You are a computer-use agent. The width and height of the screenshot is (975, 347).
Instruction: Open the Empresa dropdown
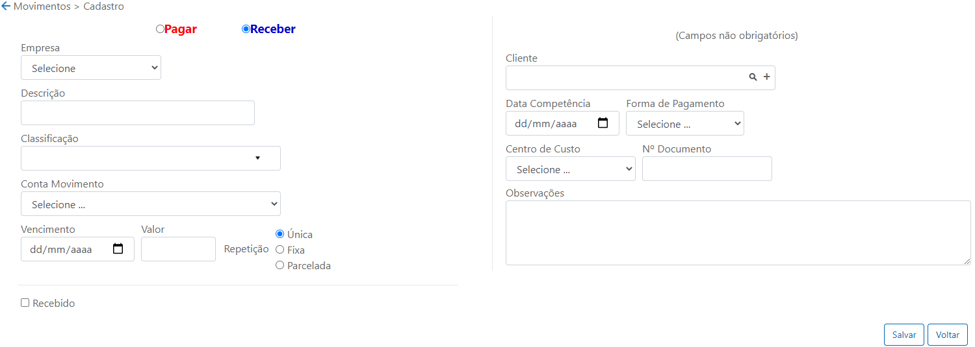click(x=91, y=67)
